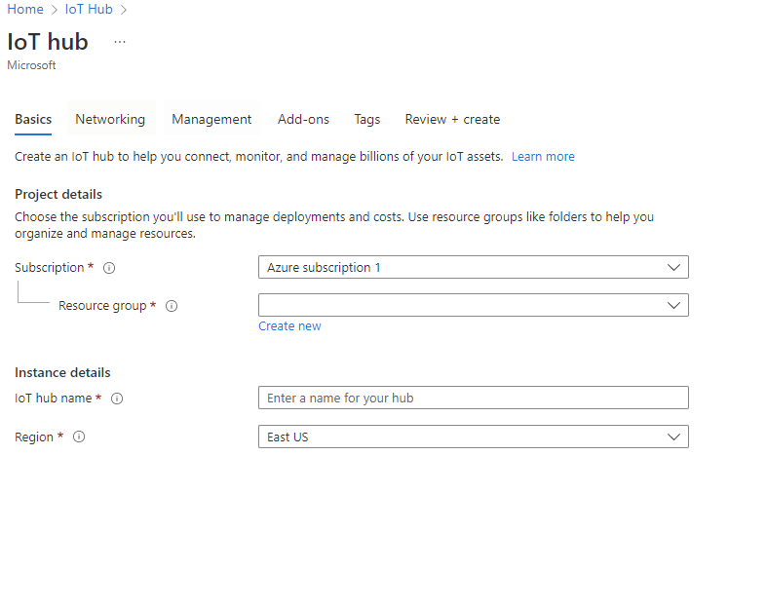
Task: Switch to the Tags tab
Action: 366,119
